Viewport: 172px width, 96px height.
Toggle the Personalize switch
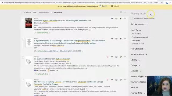click(52, 12)
